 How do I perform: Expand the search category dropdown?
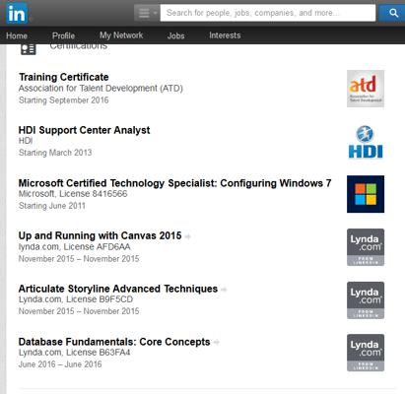tap(147, 13)
